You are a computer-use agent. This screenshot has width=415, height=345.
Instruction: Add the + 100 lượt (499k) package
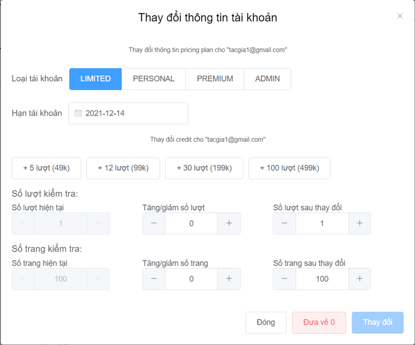(289, 168)
